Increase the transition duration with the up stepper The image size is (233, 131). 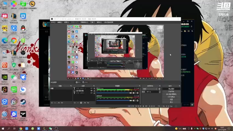click(x=160, y=91)
